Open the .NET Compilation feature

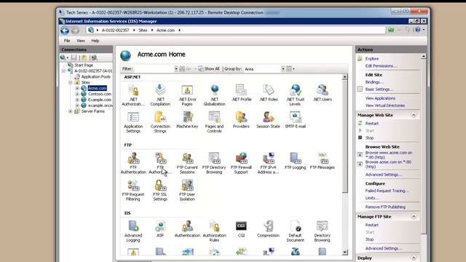pos(160,95)
